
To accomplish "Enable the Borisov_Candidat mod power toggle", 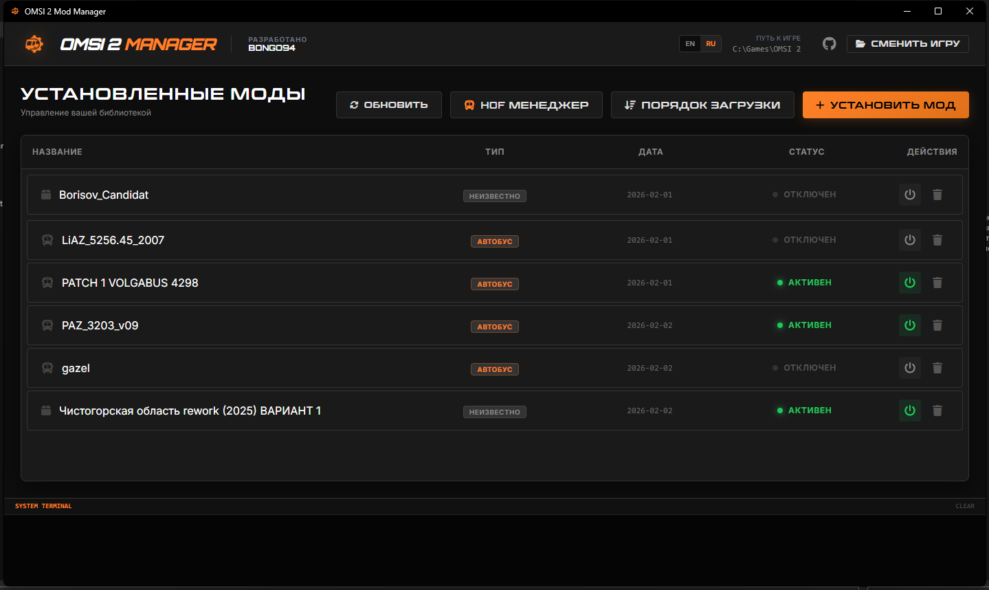I will point(909,195).
